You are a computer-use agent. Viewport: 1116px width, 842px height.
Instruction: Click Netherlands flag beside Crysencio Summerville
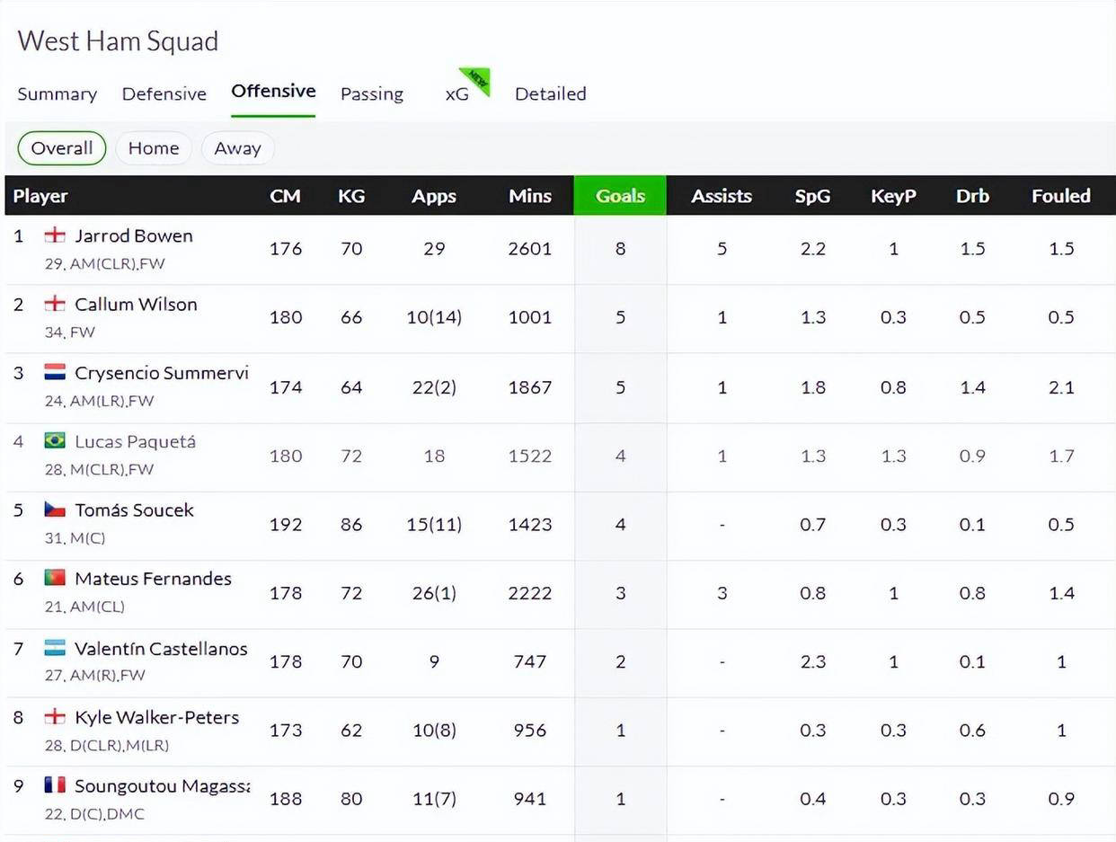point(55,372)
